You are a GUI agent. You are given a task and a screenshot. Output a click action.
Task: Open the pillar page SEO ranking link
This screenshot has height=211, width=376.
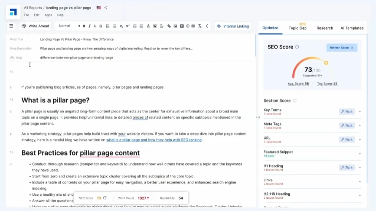pos(154,140)
